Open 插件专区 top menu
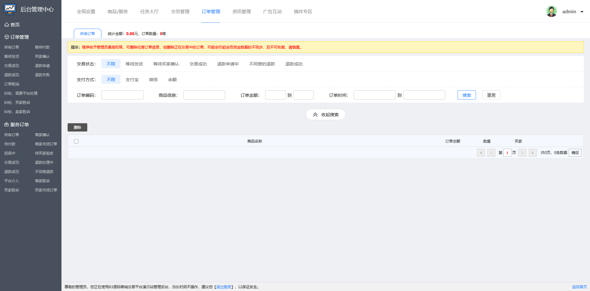The height and width of the screenshot is (291, 590). (x=303, y=12)
